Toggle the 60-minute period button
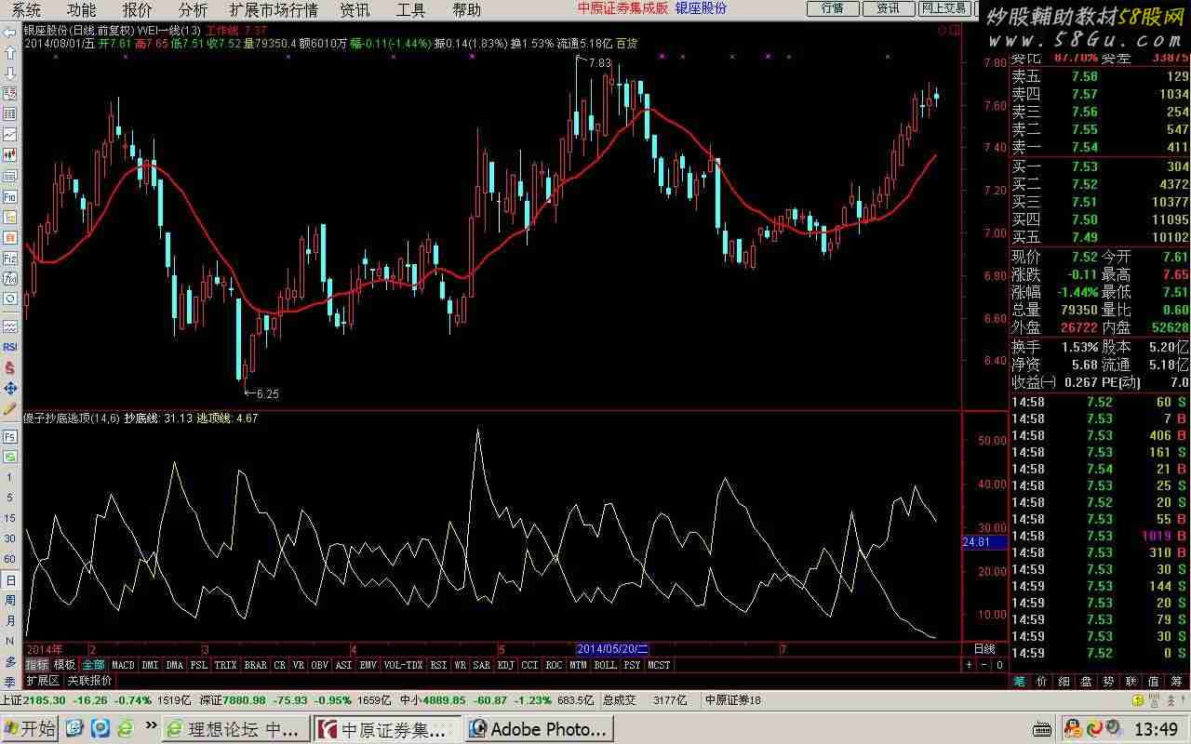This screenshot has width=1191, height=744. coord(10,559)
